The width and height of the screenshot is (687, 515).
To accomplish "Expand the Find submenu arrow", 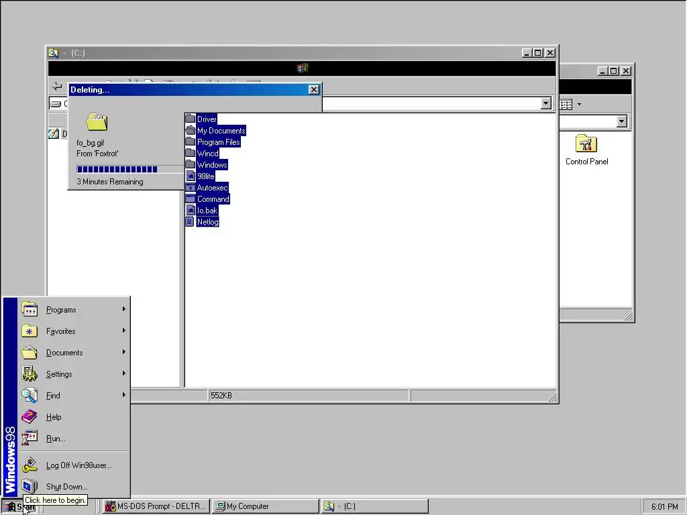I will click(x=124, y=395).
